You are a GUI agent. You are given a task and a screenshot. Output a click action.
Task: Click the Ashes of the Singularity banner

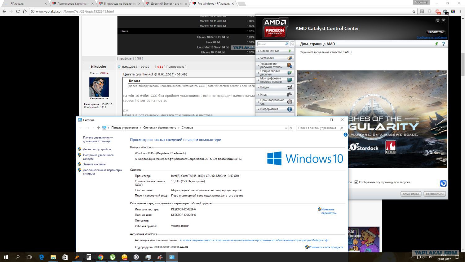372,119
